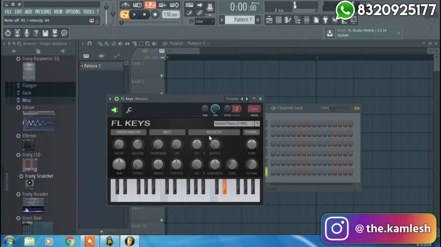This screenshot has width=441, height=247.
Task: Open FL Studio fruit icon in taskbar
Action: click(x=130, y=241)
